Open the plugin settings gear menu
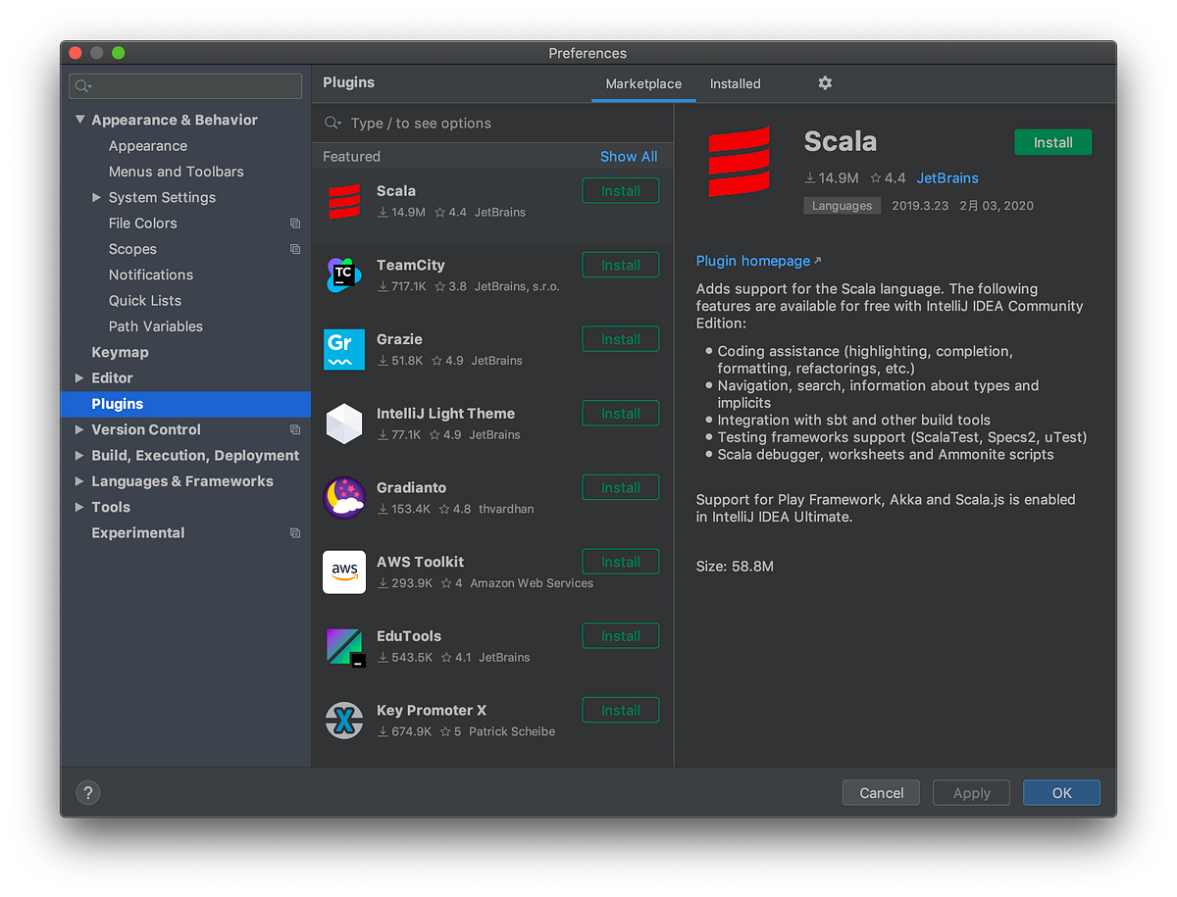The image size is (1177, 897). click(x=825, y=83)
